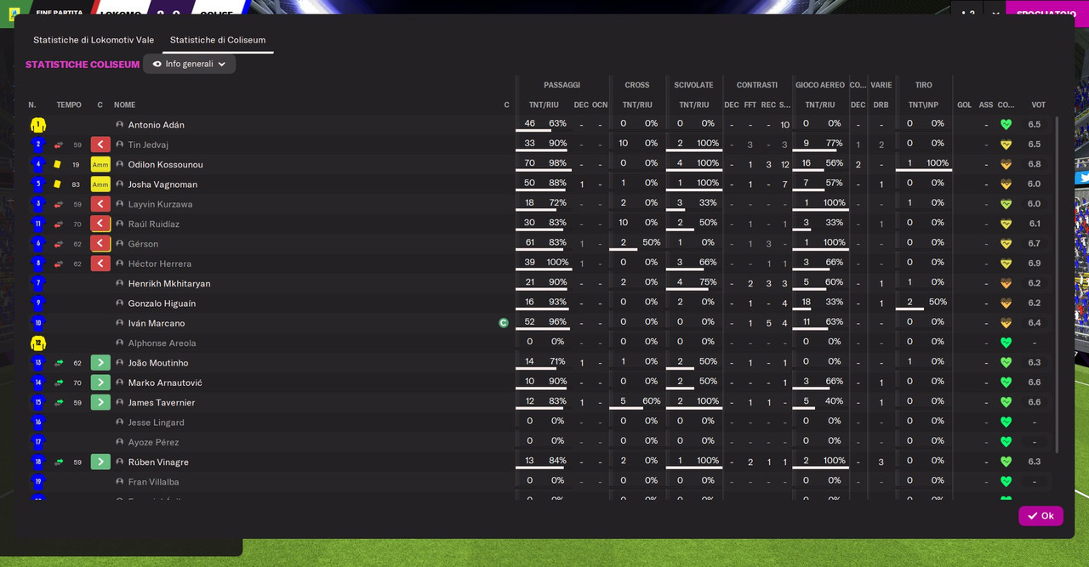Click the blue number 9 shirt icon
The height and width of the screenshot is (567, 1089).
(37, 303)
